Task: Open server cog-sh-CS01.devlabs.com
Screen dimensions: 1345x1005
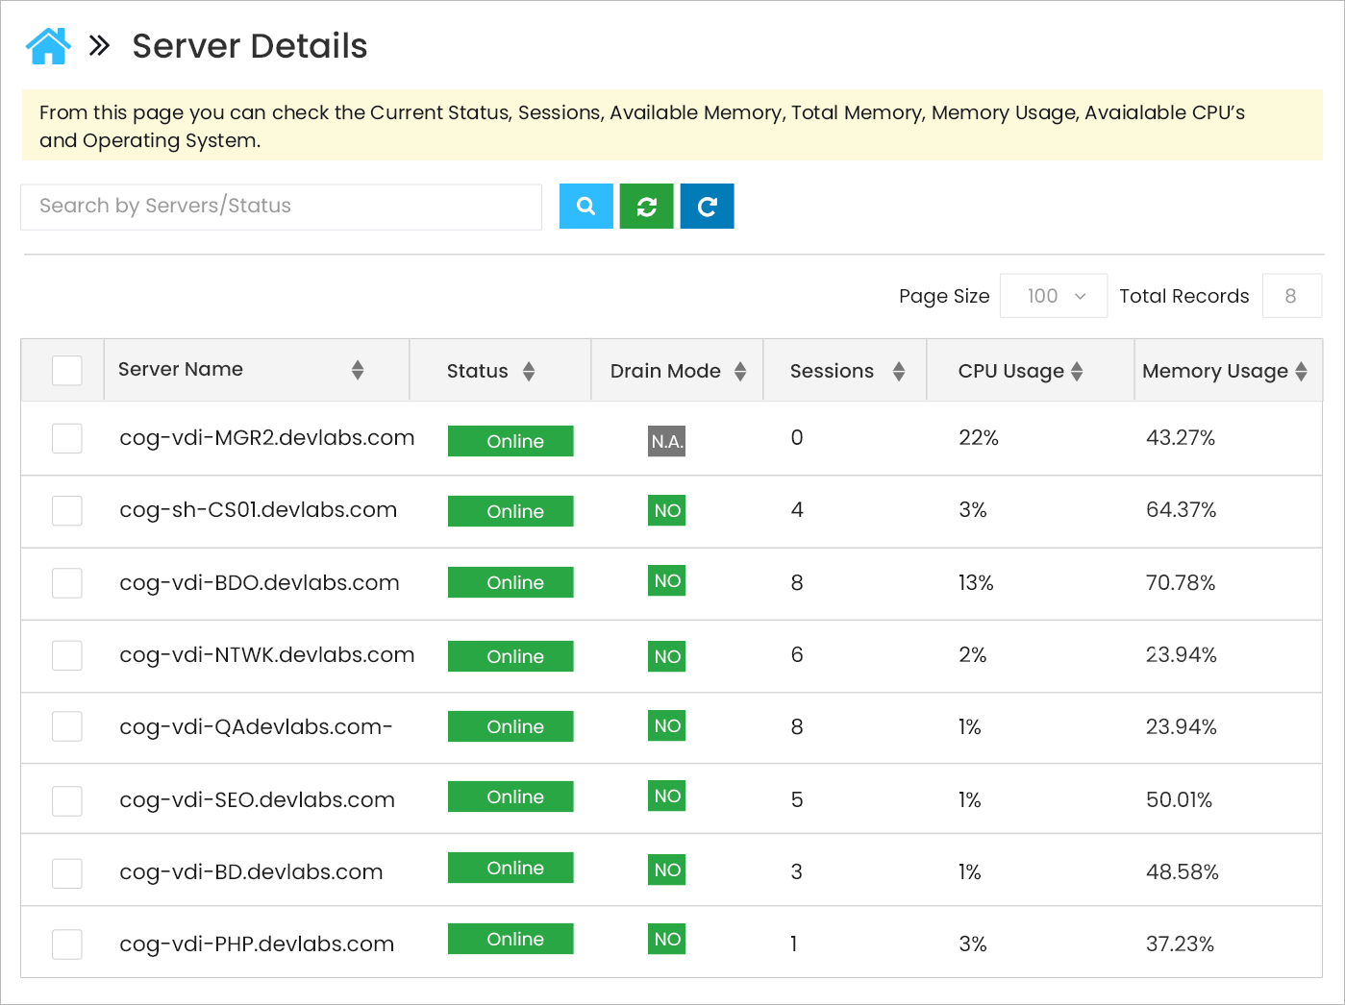Action: point(258,510)
